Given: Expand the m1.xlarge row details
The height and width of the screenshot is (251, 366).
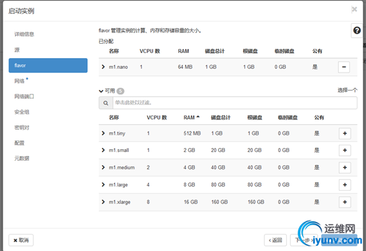Looking at the screenshot, I should point(103,201).
